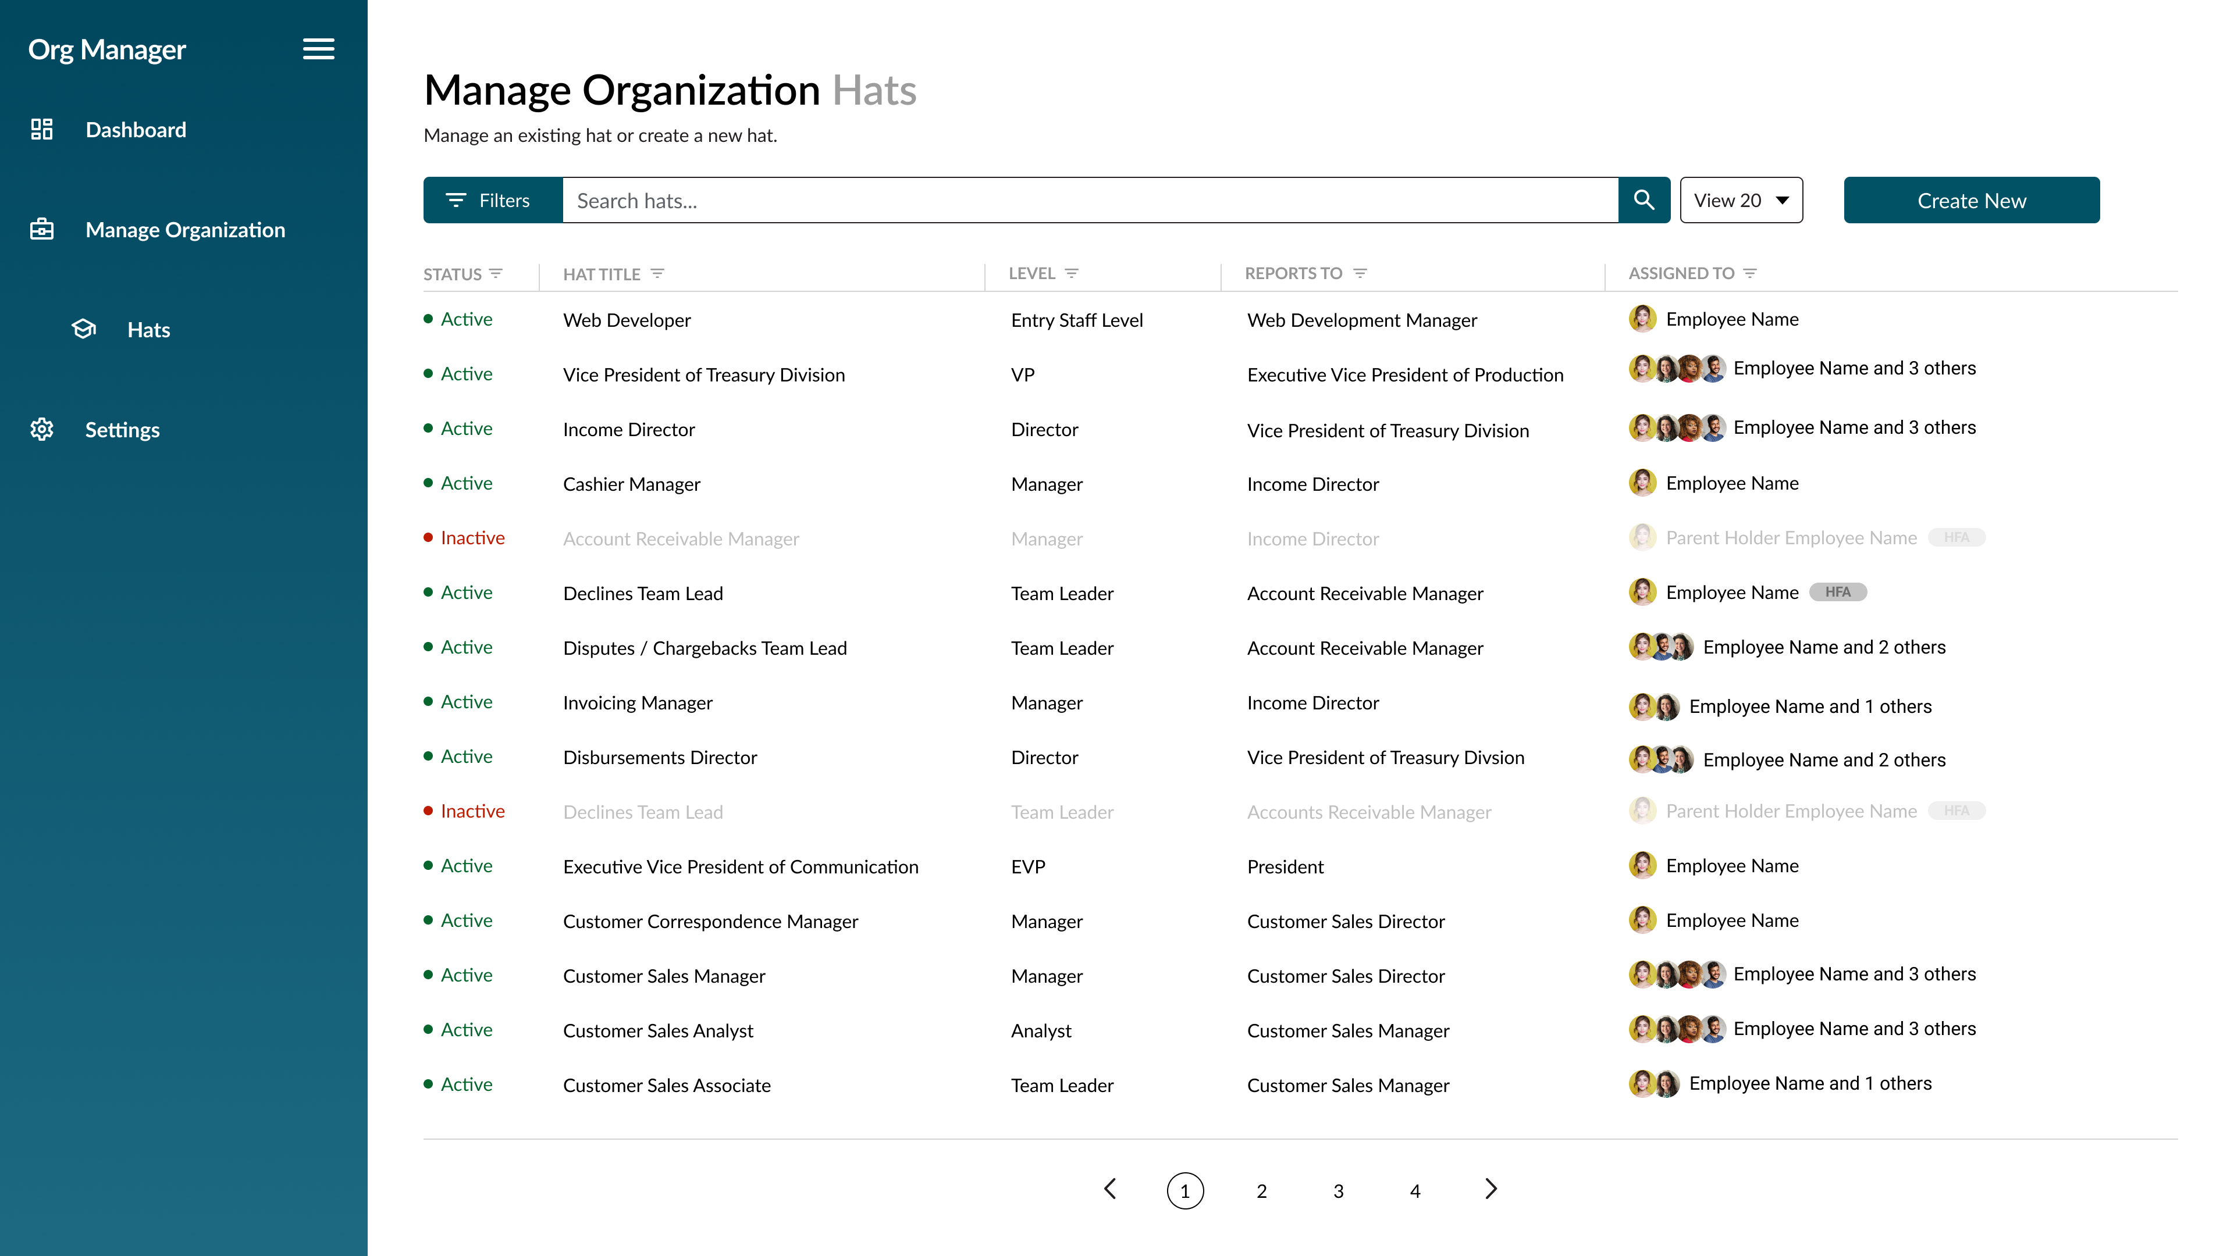The width and height of the screenshot is (2234, 1256).
Task: Click the HFA badge on the Declines Team Lead row
Action: click(x=1838, y=592)
